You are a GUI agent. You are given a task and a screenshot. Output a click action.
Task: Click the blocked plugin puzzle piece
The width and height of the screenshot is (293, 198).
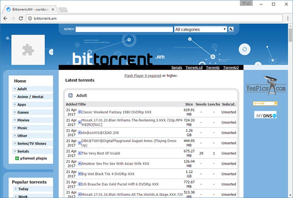tap(28, 50)
